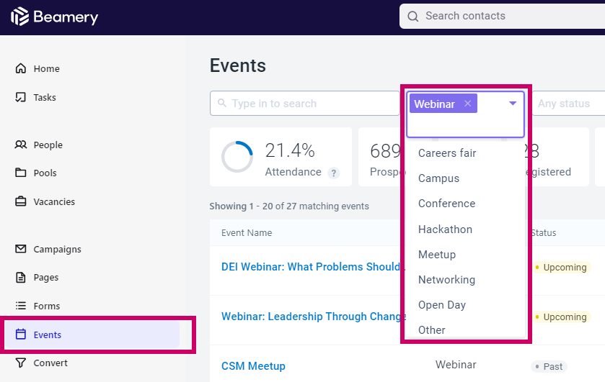Click the Search contacts field
Viewport: 605px width, 382px height.
tap(502, 16)
